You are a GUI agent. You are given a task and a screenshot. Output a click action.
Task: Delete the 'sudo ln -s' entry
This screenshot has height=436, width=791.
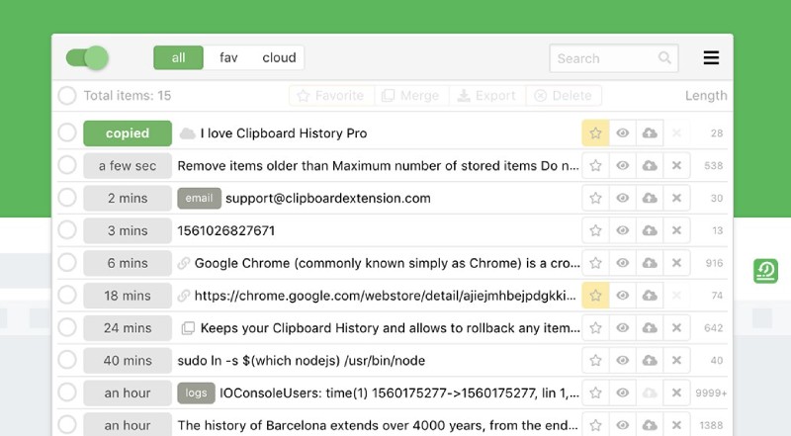(x=676, y=360)
